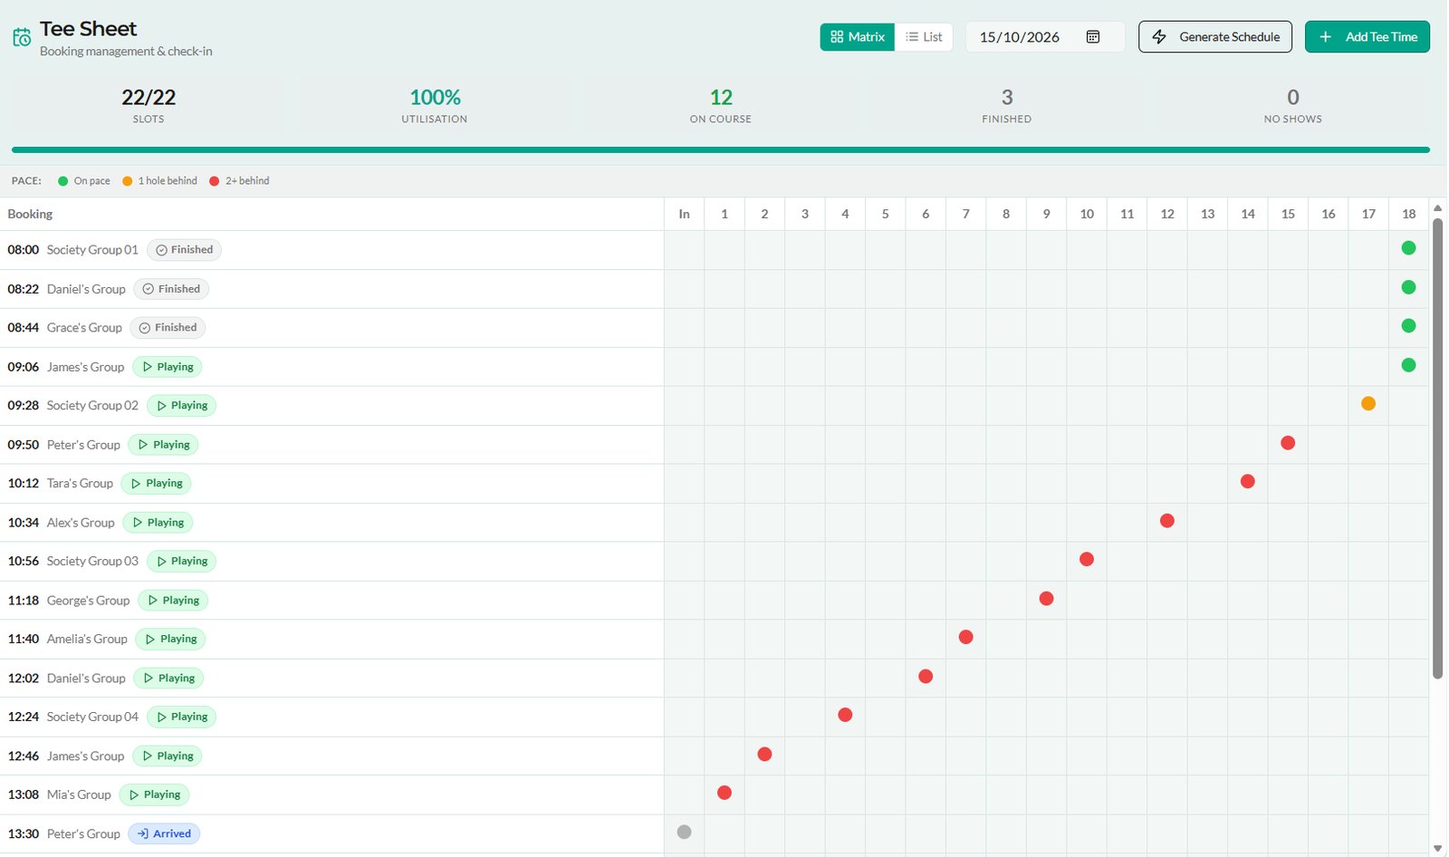Click the vertical scrollbar thumb

point(1437,448)
